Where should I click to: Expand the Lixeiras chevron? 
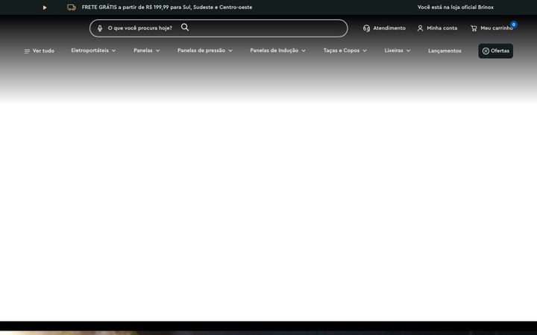tap(408, 51)
